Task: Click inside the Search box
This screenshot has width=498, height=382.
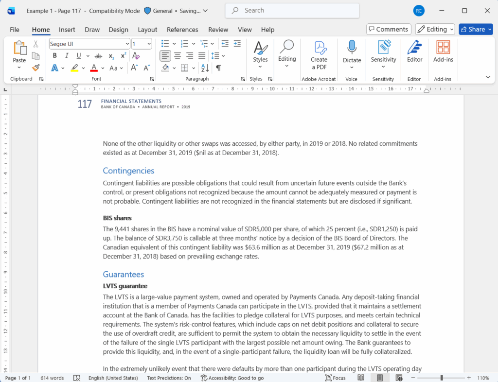Action: coord(292,10)
